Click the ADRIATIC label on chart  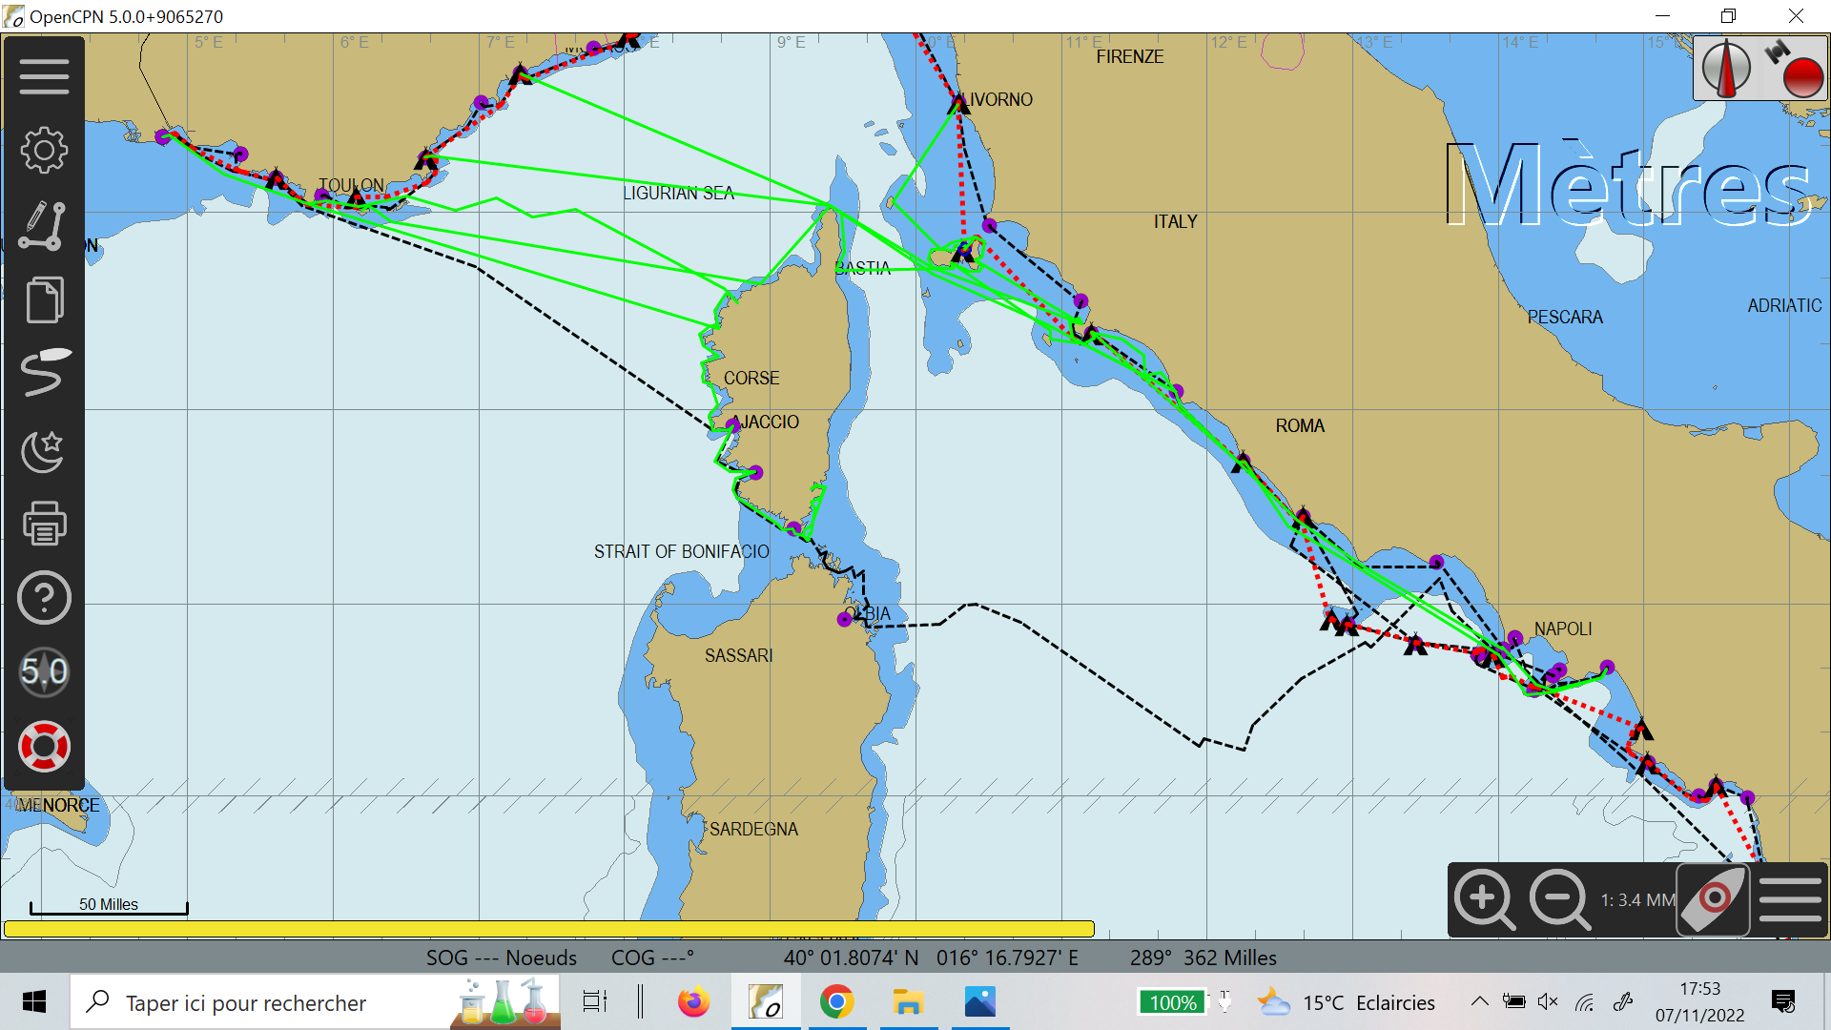point(1784,306)
